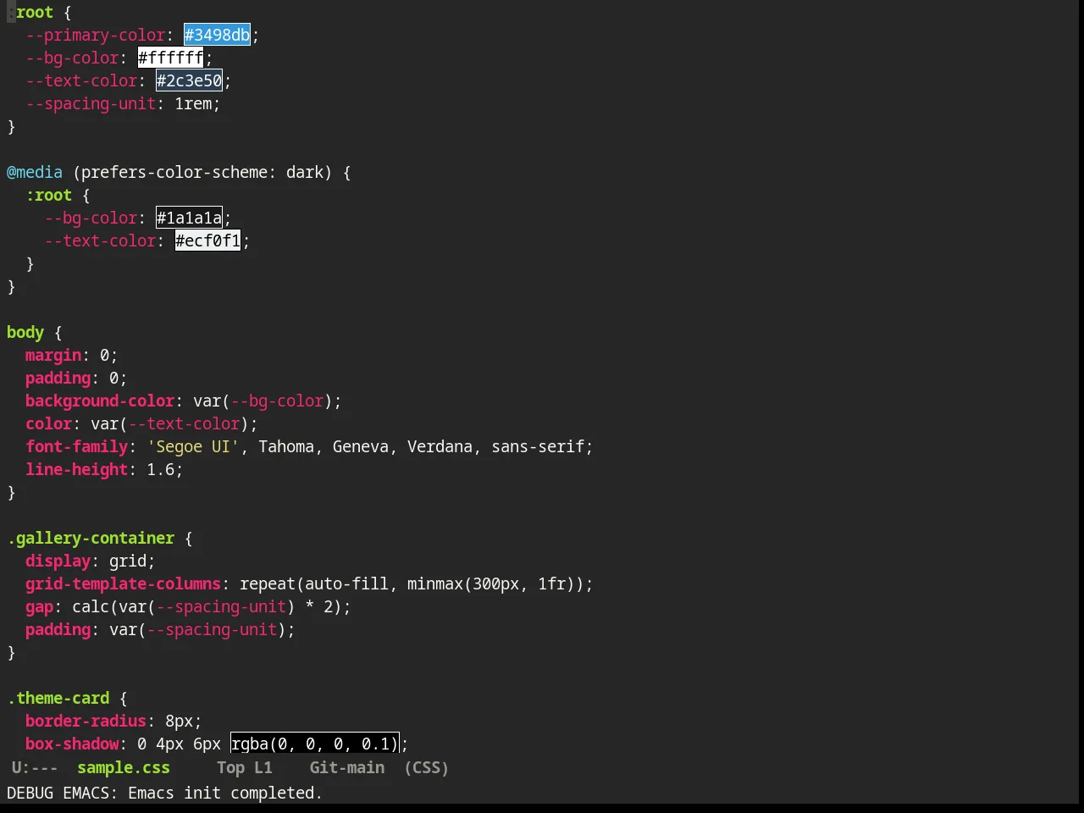Click the .theme-card selector
This screenshot has height=813, width=1084.
tap(58, 698)
